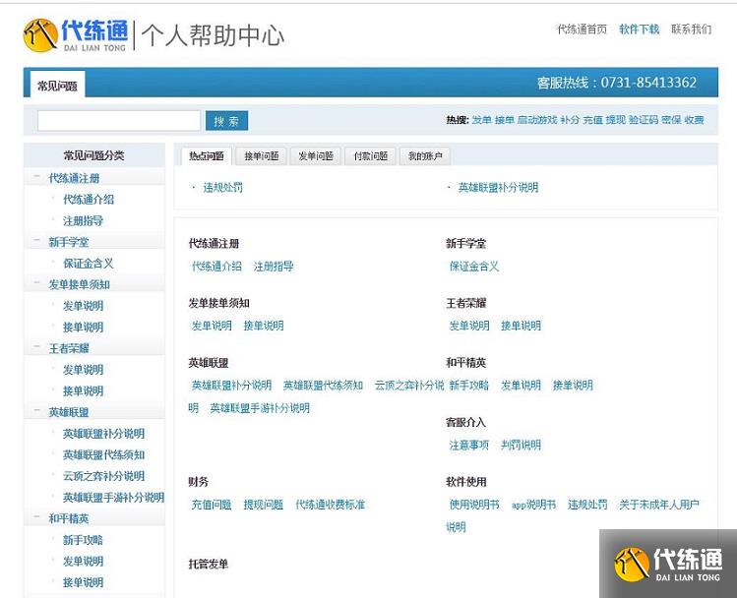Collapse the 发单接单须知 sidebar category

[x=36, y=283]
